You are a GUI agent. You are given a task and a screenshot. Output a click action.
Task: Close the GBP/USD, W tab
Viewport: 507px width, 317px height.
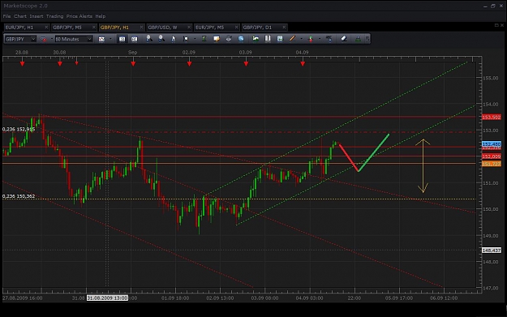click(189, 28)
